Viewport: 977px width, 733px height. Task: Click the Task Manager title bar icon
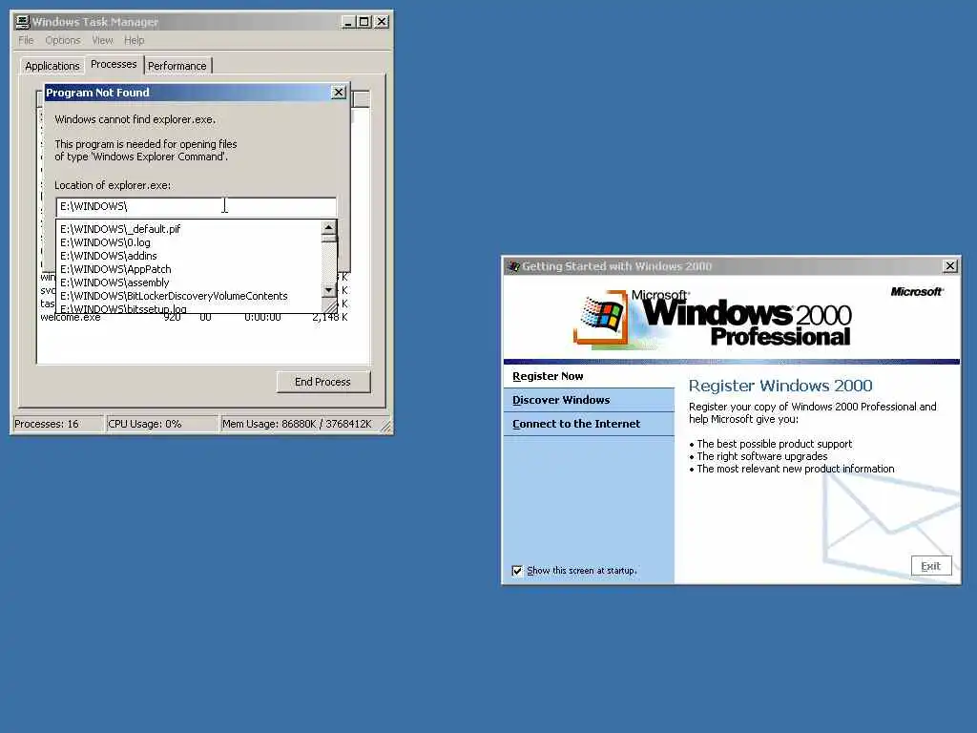click(23, 22)
